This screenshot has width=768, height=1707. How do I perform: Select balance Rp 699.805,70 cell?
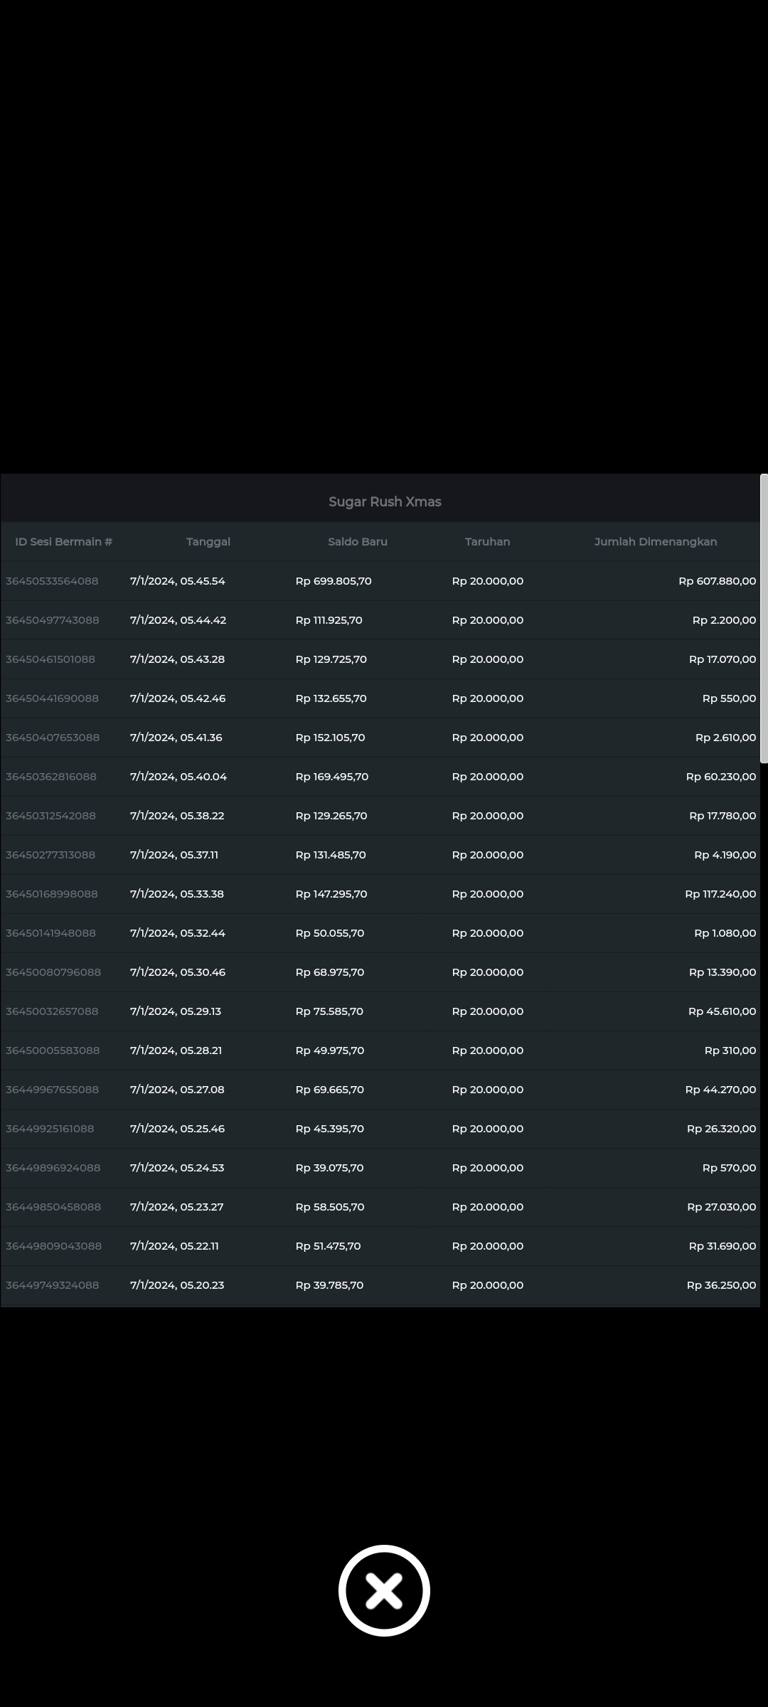point(334,581)
